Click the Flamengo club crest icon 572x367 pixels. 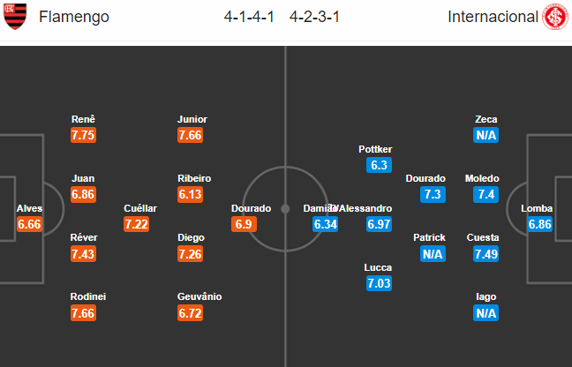coord(15,17)
